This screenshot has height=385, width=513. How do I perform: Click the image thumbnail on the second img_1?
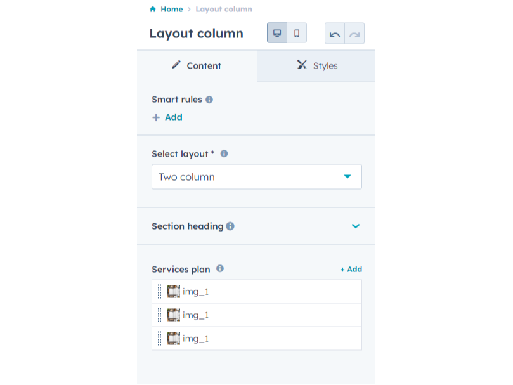(x=173, y=315)
